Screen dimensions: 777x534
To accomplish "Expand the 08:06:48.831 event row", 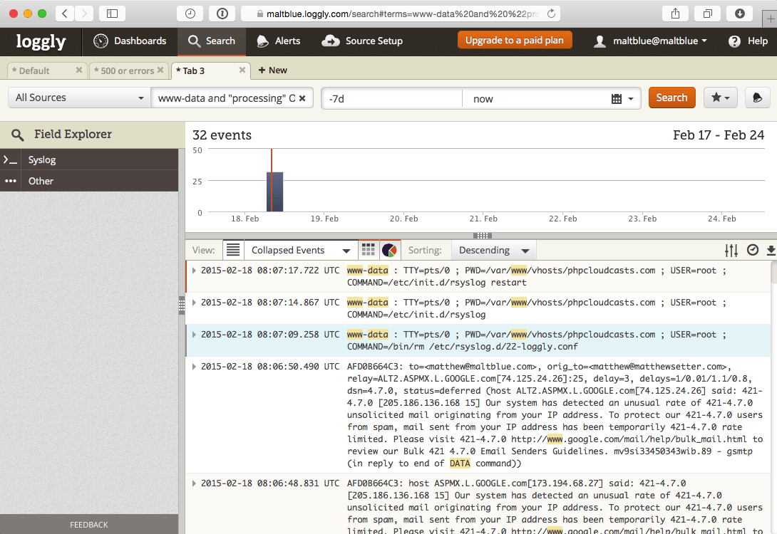I will tap(194, 483).
